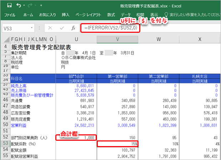
Task: Switch to the 挿入 ribbon tab
Action: (x=66, y=15)
